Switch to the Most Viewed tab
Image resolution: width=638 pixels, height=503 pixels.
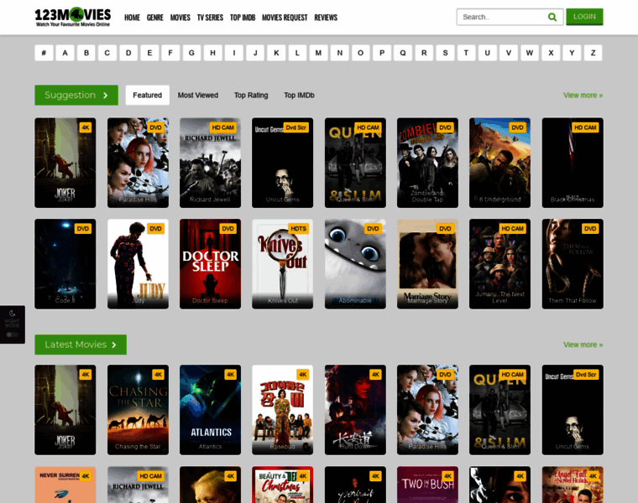[x=198, y=95]
